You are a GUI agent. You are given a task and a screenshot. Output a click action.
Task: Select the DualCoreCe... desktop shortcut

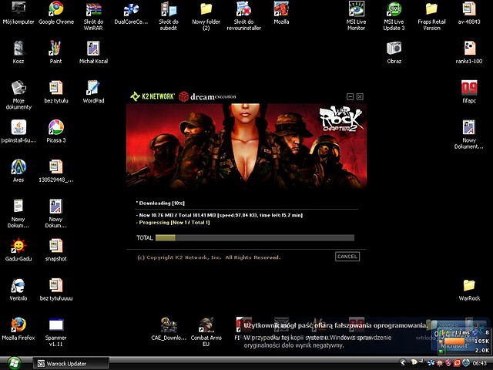(131, 13)
